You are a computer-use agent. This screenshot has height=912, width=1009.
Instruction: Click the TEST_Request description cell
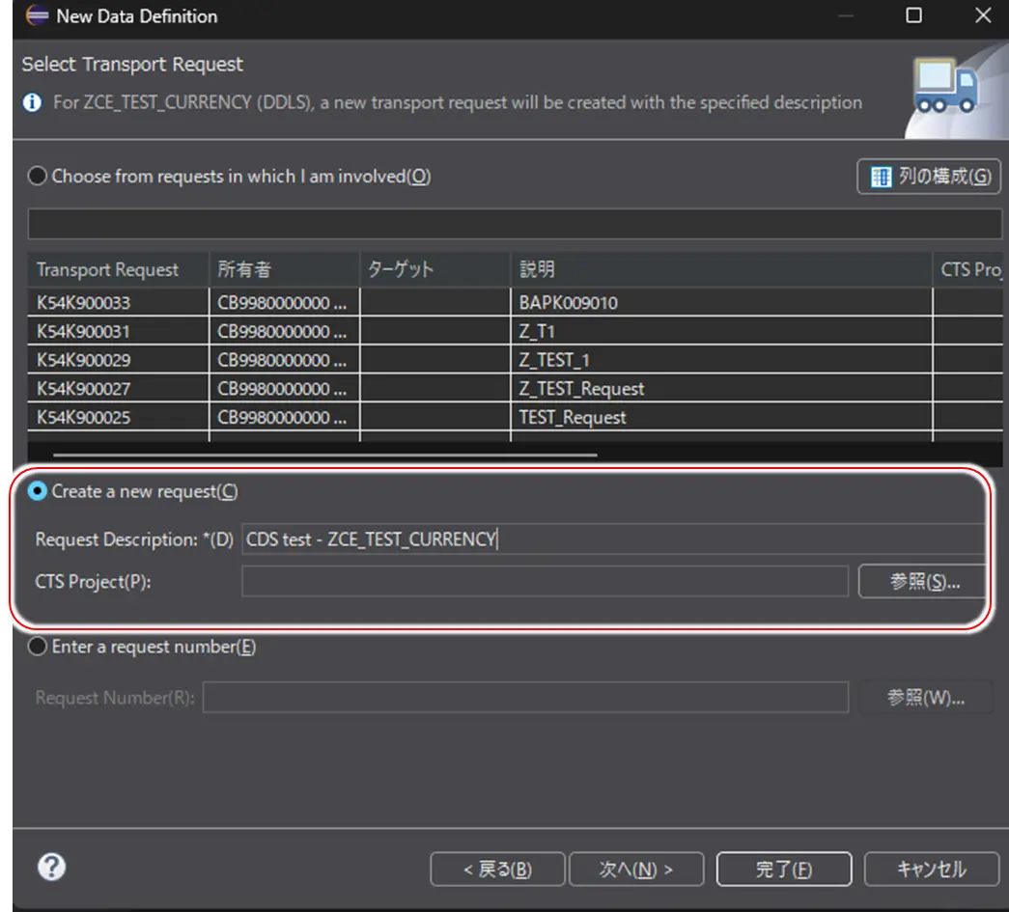coord(721,418)
